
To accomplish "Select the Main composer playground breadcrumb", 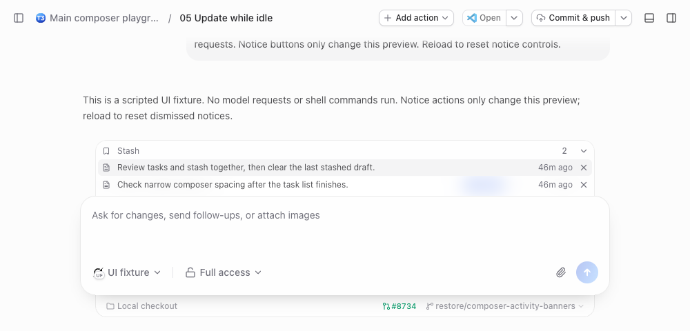I will [x=104, y=18].
